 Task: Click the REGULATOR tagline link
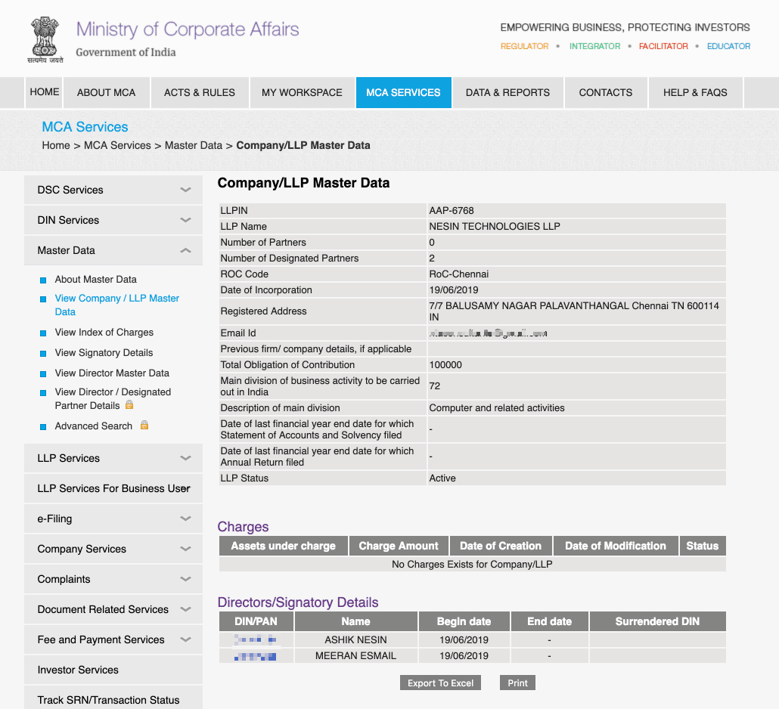[524, 46]
